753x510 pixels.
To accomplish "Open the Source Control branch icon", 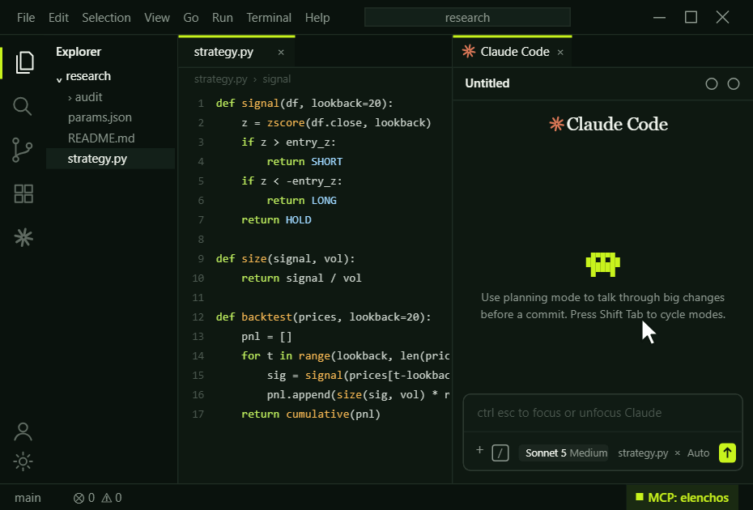I will point(22,150).
